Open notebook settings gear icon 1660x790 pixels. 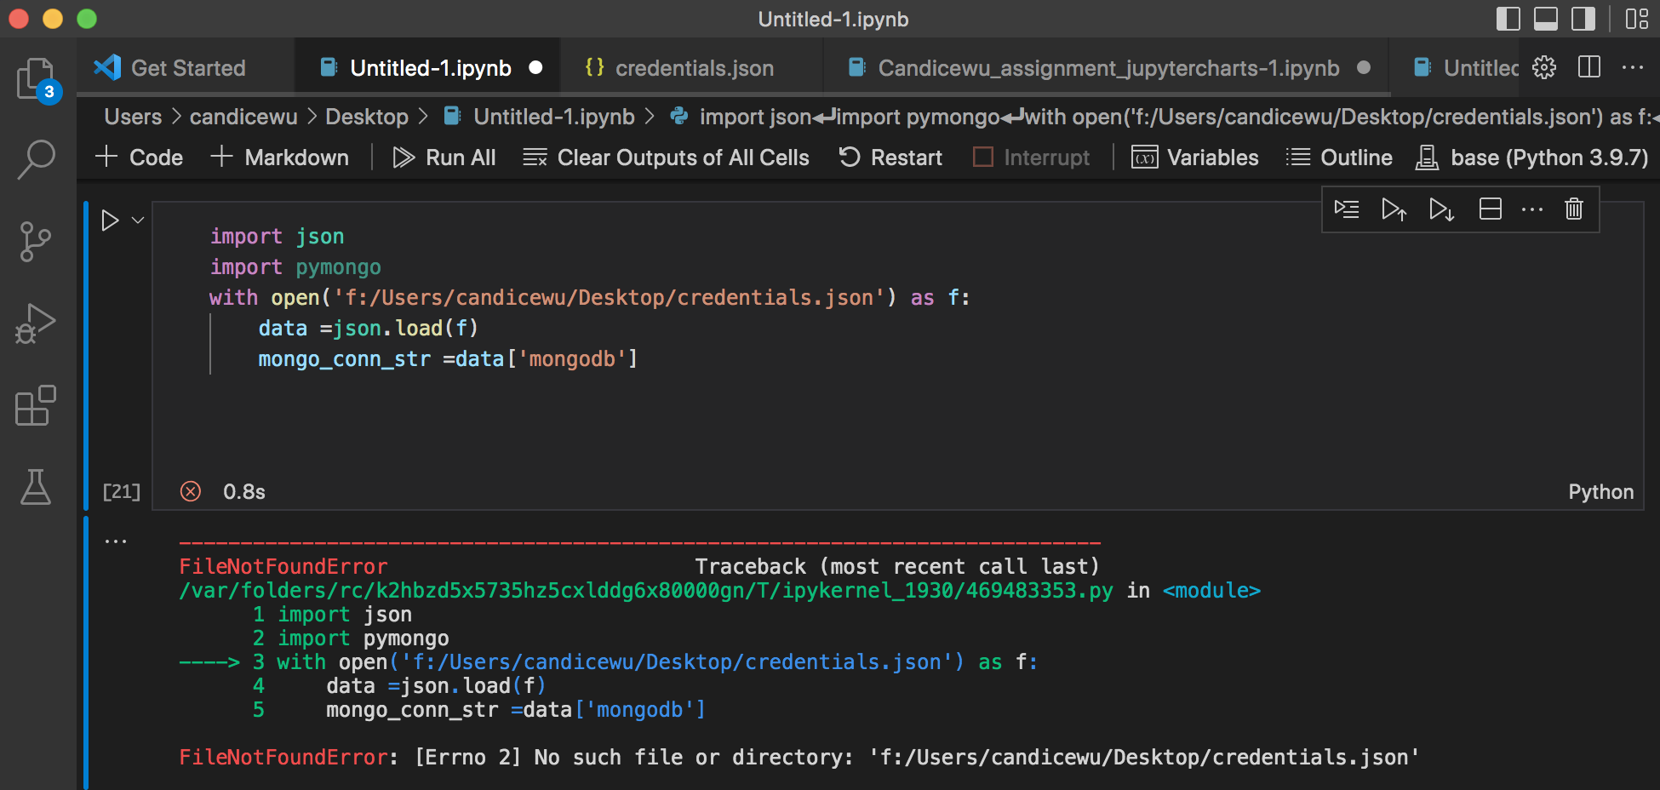1544,67
